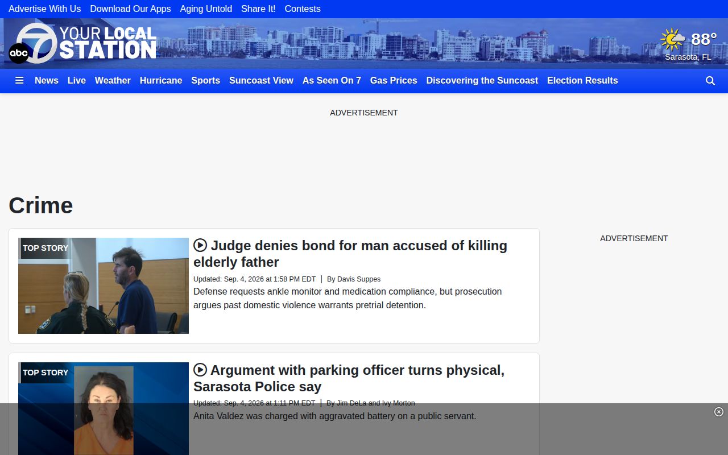The image size is (728, 455).
Task: Open Suncoast View page
Action: click(261, 80)
